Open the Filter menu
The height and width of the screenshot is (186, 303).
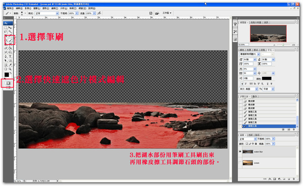coord(54,8)
